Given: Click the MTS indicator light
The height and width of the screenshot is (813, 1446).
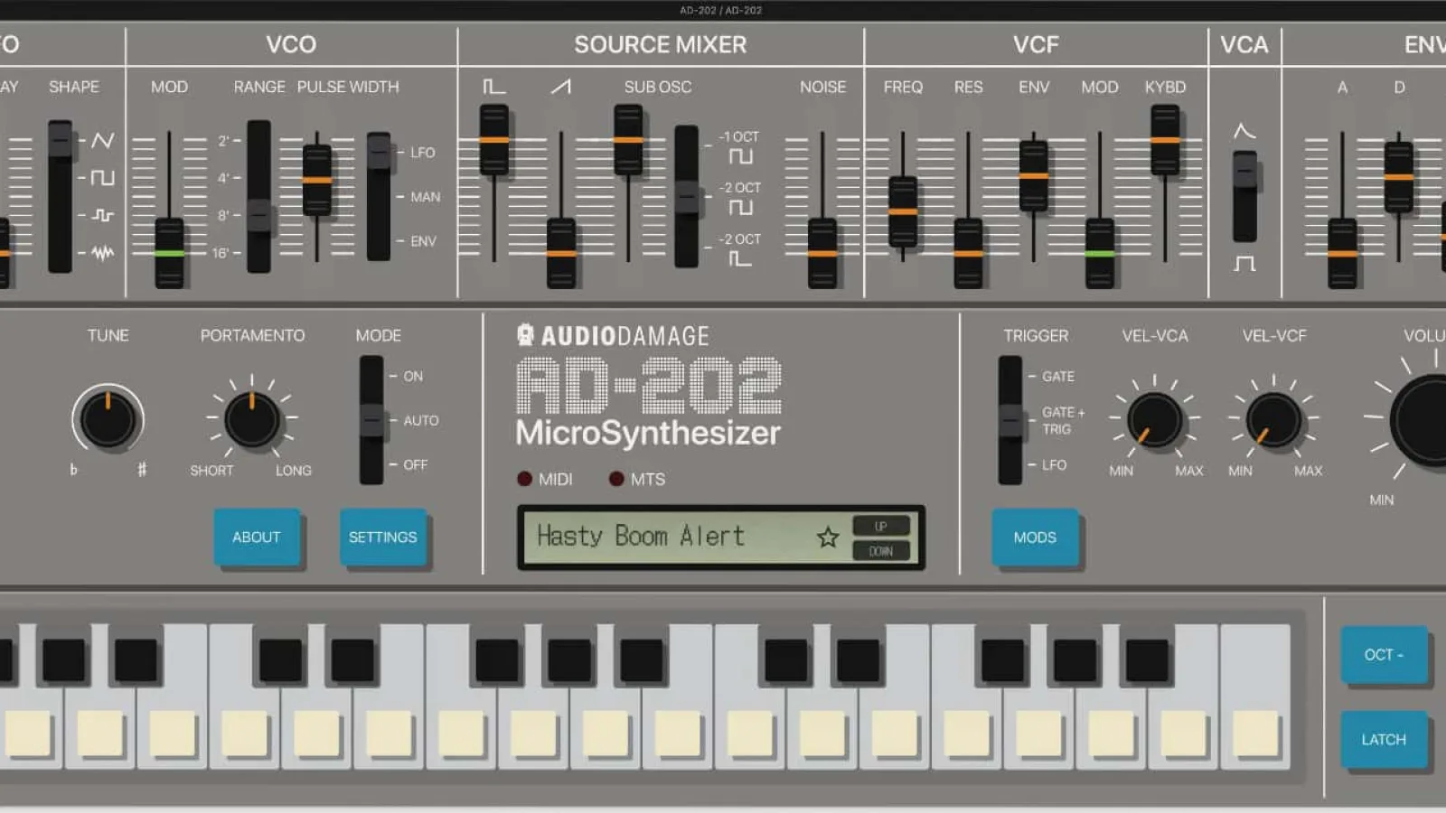Looking at the screenshot, I should 616,479.
